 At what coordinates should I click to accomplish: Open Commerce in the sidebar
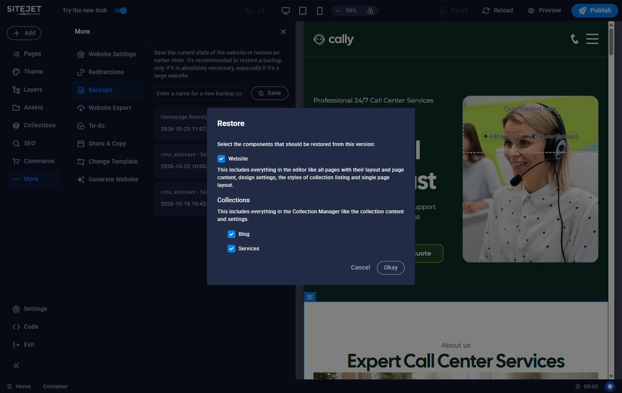[34, 161]
